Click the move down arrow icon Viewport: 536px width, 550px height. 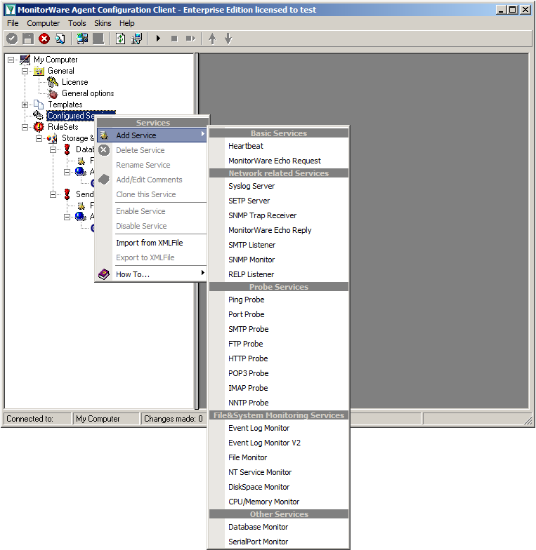tap(228, 39)
